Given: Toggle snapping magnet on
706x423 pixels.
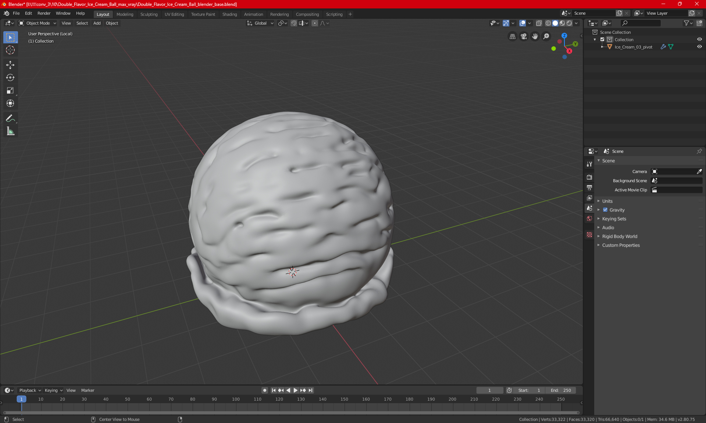Looking at the screenshot, I should coord(293,23).
